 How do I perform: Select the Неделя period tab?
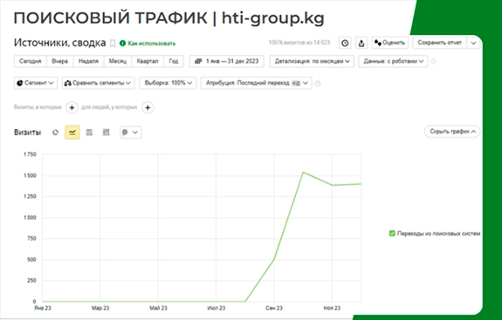(x=89, y=61)
